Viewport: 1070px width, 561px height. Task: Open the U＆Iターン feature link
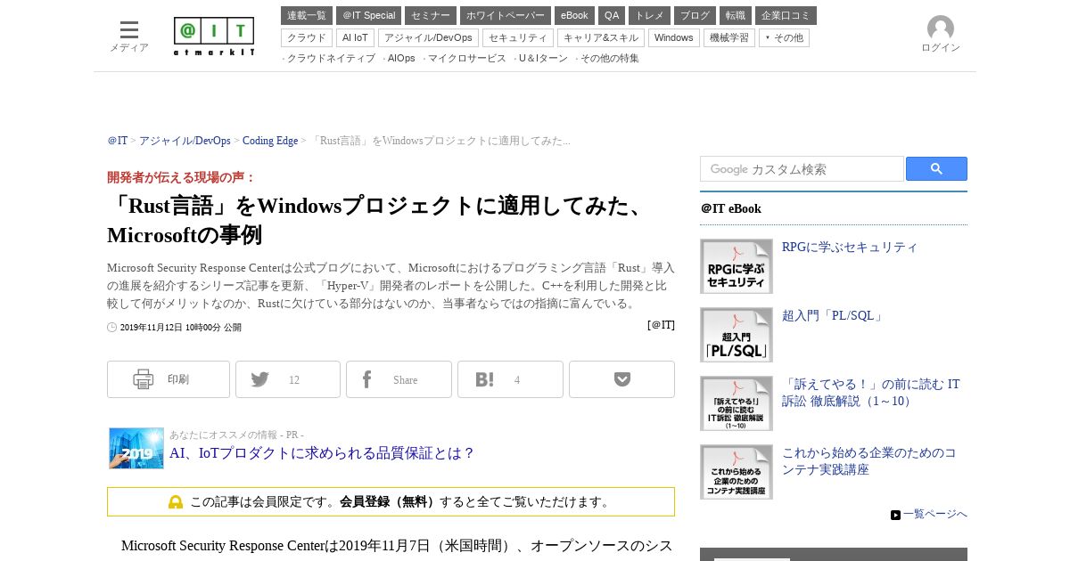click(543, 59)
